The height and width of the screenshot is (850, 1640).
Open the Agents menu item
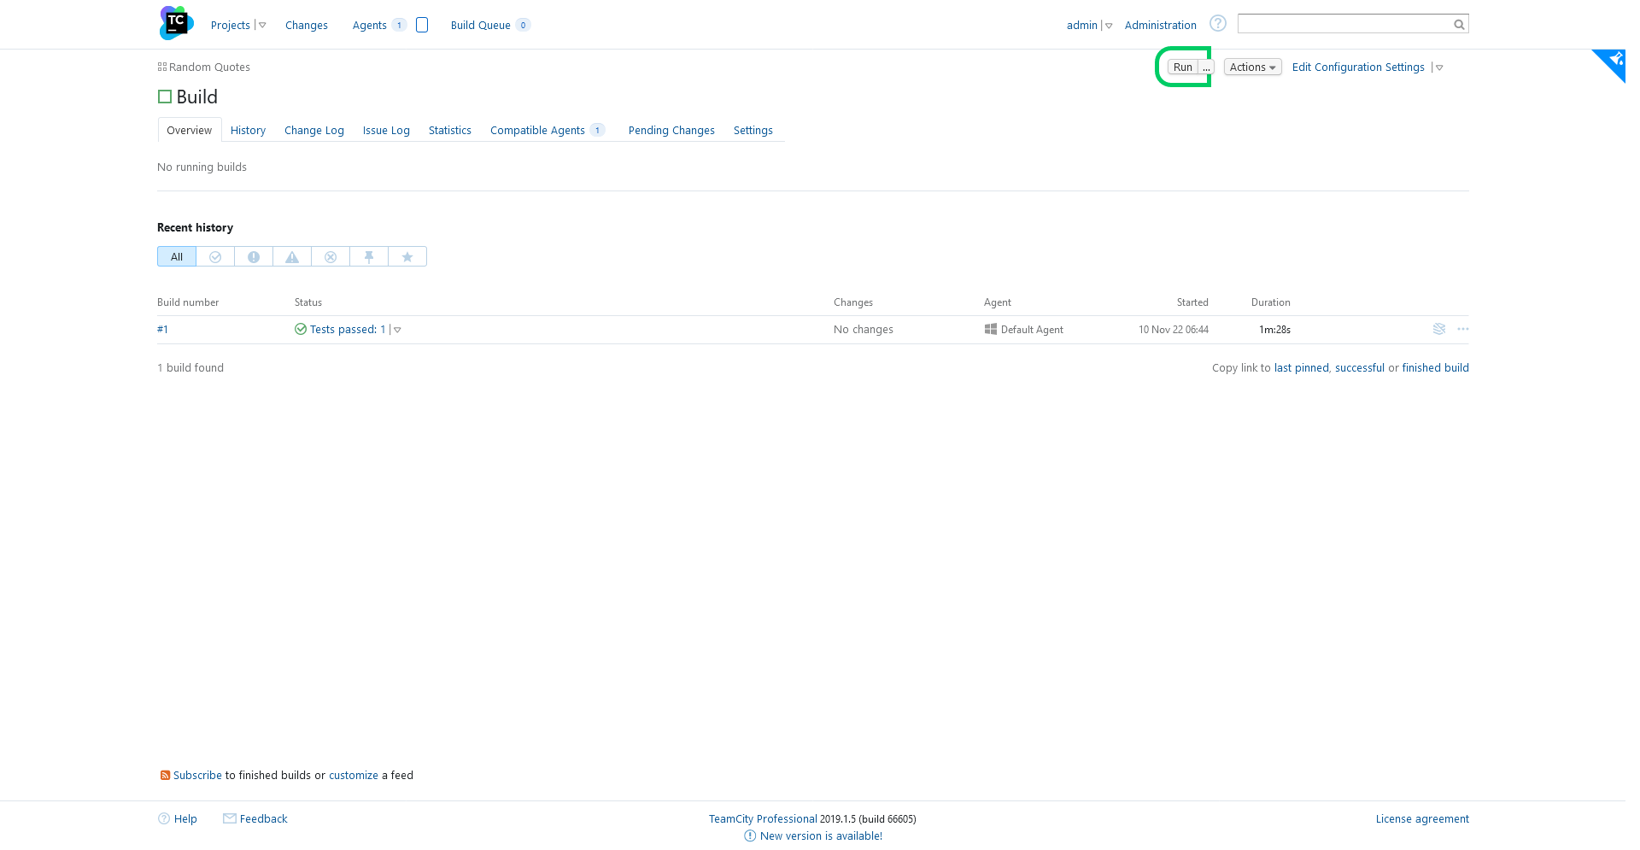tap(370, 25)
